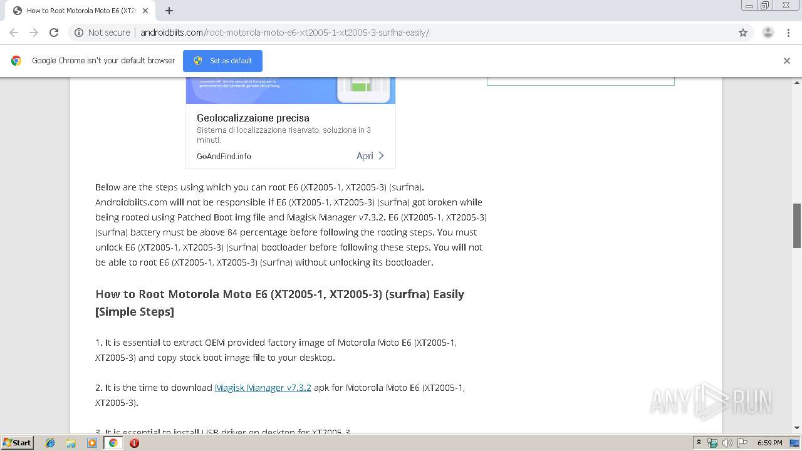
Task: Reload the current page
Action: point(54,33)
